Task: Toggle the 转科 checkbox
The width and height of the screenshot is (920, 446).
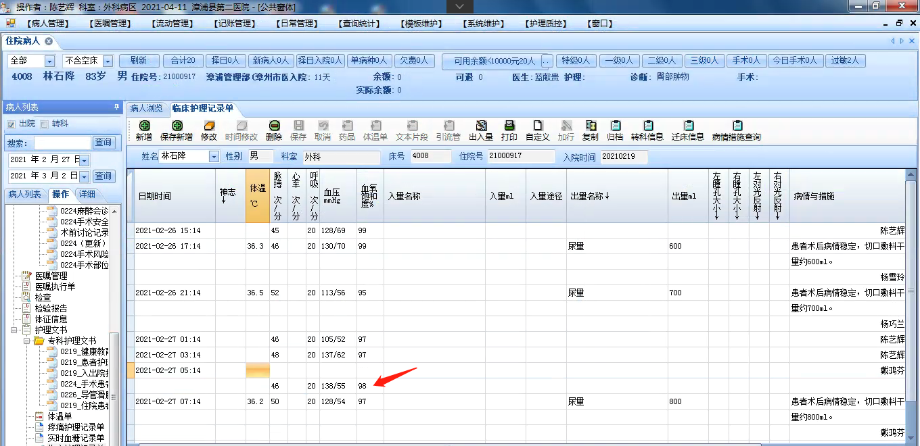Action: [x=45, y=124]
